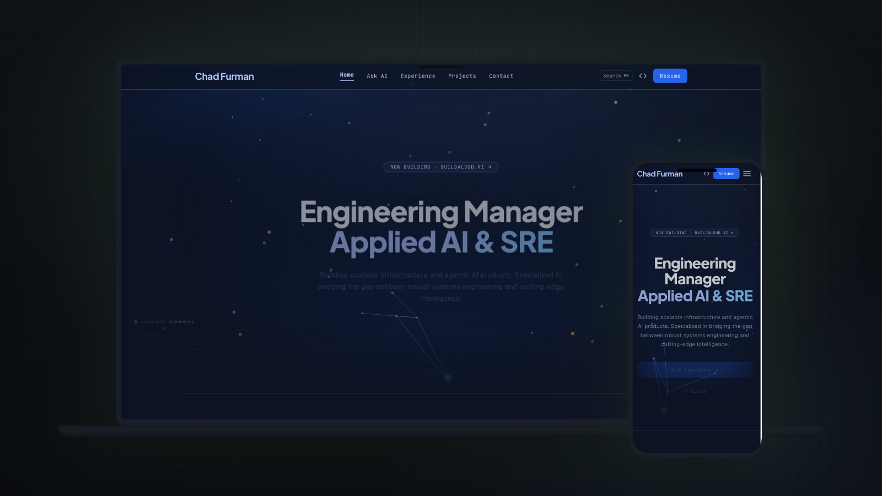882x496 pixels.
Task: Open the code brackets icon in desktop navbar
Action: (643, 76)
